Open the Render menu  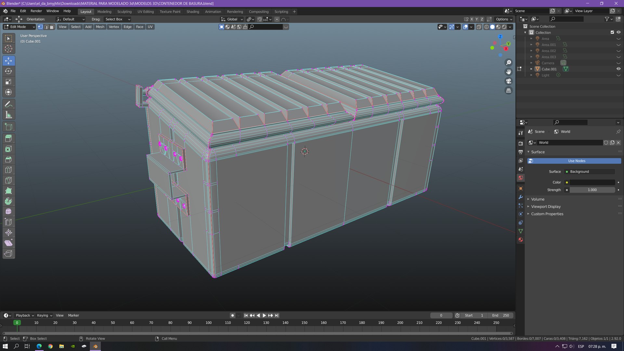(x=36, y=11)
